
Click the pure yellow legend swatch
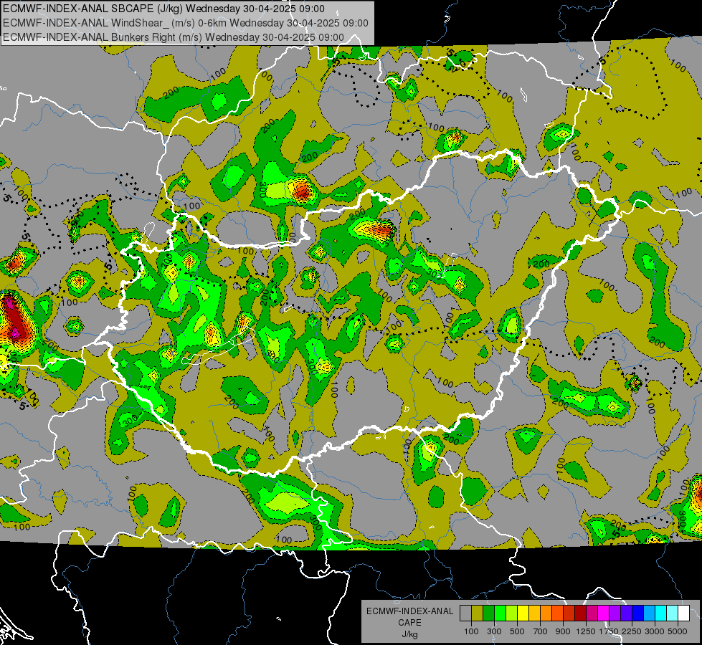coord(523,613)
